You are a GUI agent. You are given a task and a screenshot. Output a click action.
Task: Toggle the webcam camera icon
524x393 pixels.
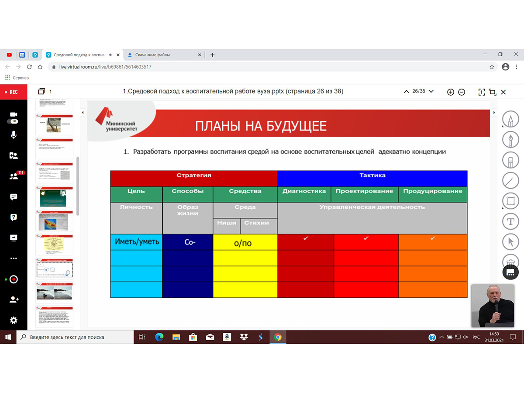click(14, 115)
